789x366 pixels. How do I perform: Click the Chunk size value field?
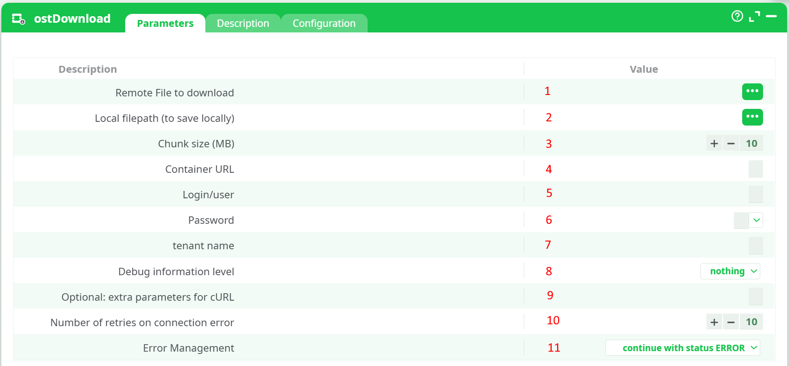751,144
